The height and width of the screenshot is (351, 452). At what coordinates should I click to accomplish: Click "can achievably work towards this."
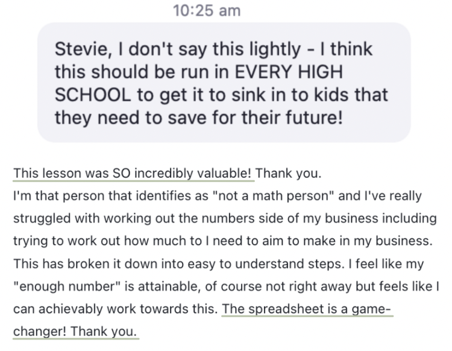click(114, 309)
